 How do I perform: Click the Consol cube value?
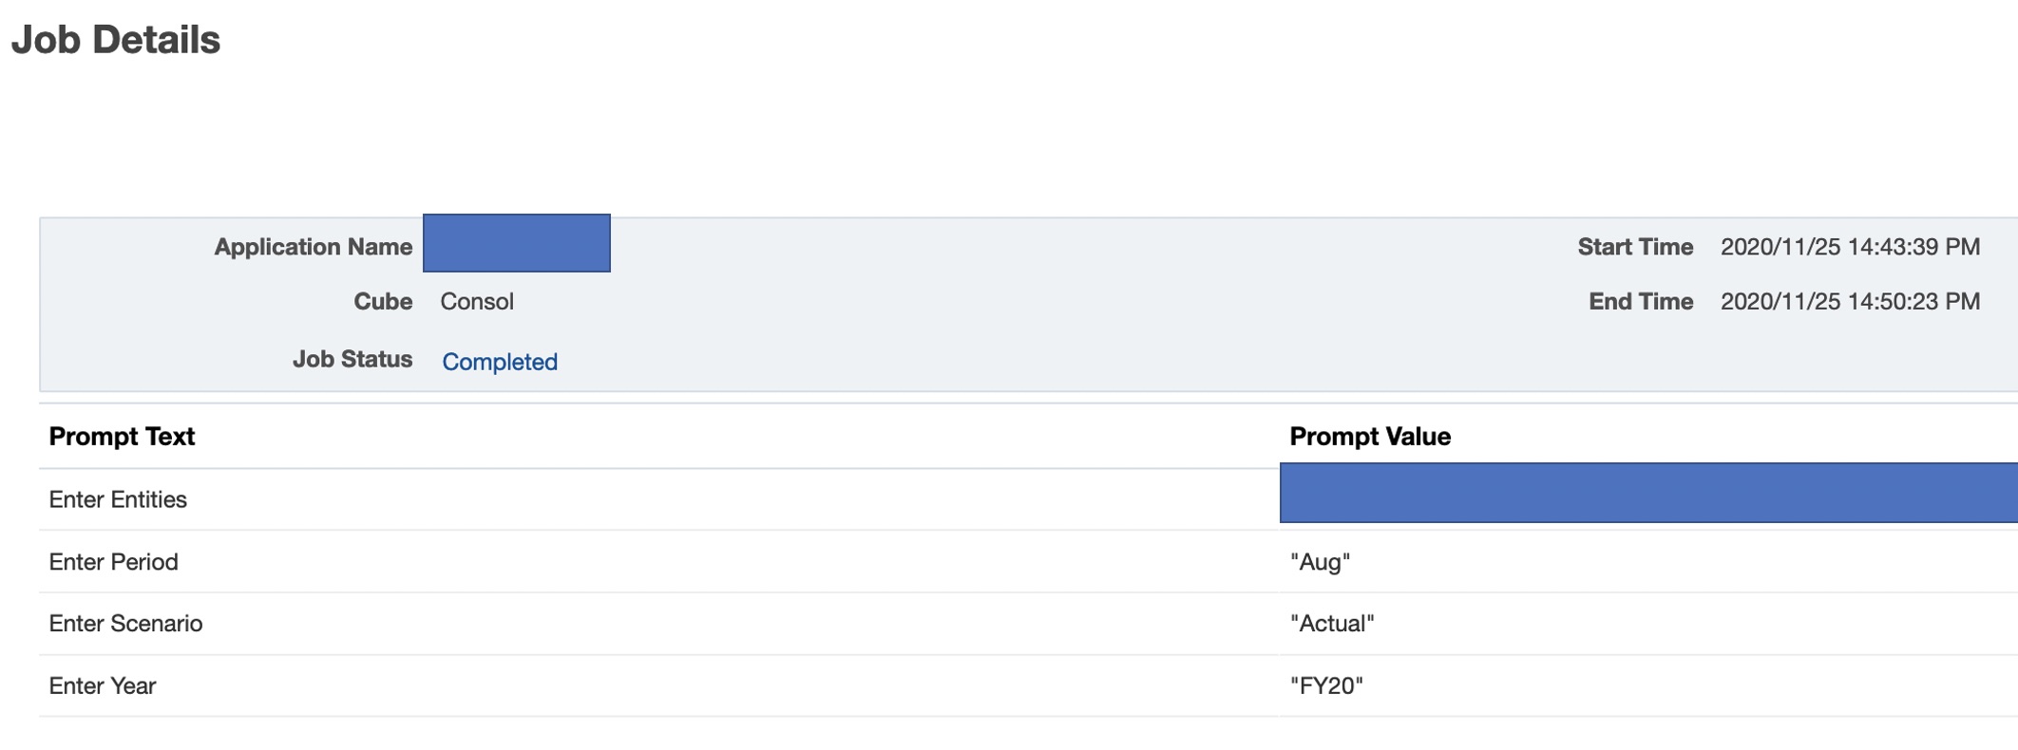click(x=477, y=302)
